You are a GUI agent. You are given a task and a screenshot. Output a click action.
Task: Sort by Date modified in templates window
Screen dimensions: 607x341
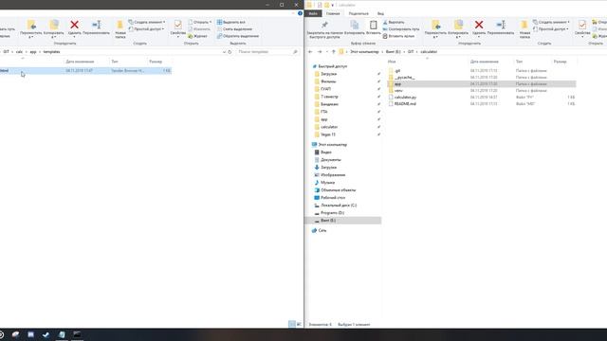80,62
